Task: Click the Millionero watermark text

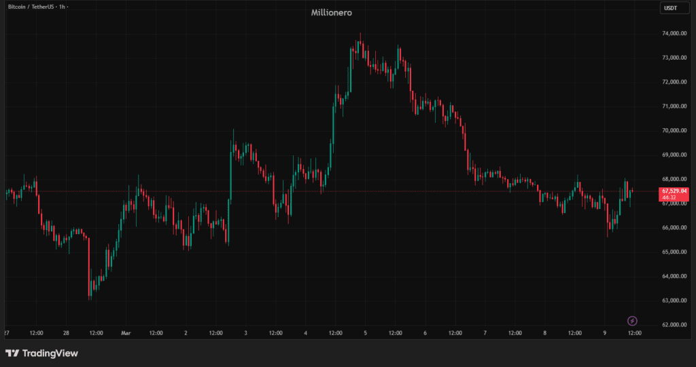Action: (331, 12)
